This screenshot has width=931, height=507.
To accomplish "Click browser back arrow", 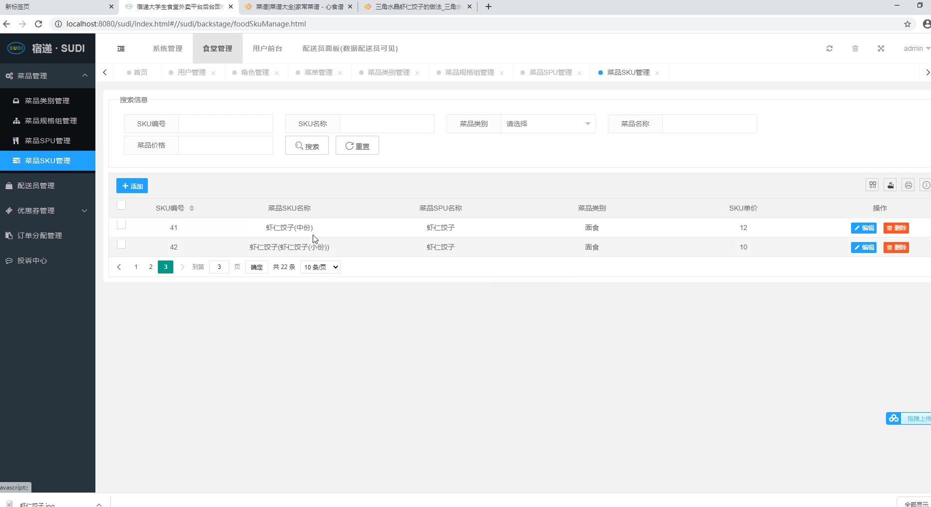I will (x=6, y=24).
